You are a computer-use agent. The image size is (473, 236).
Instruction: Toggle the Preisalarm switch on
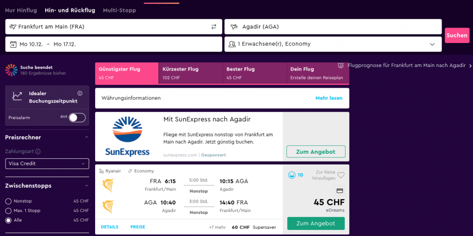pos(77,118)
